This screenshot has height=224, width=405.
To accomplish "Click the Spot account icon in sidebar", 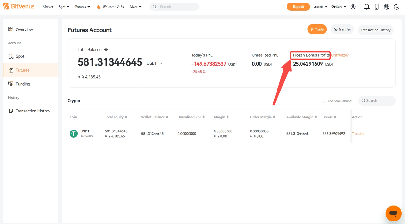I will (x=11, y=56).
